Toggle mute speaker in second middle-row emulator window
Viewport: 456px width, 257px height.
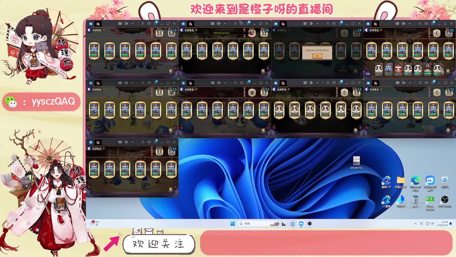pos(219,83)
